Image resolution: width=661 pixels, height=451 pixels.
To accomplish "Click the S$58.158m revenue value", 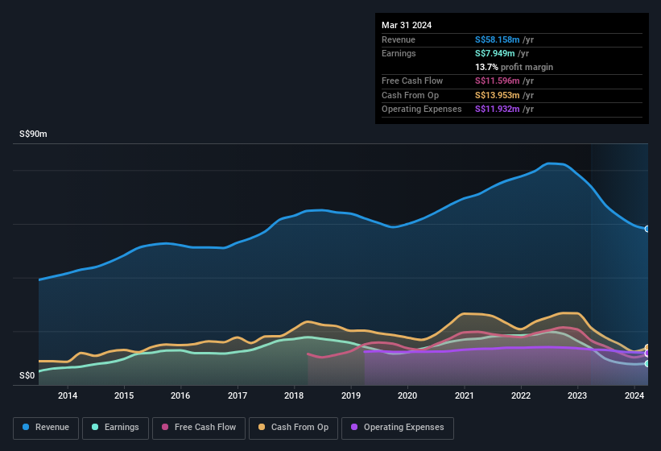I will click(497, 39).
